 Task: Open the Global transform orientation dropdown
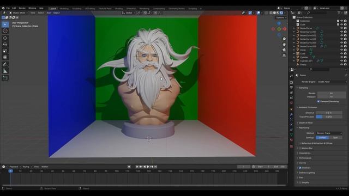129,13
